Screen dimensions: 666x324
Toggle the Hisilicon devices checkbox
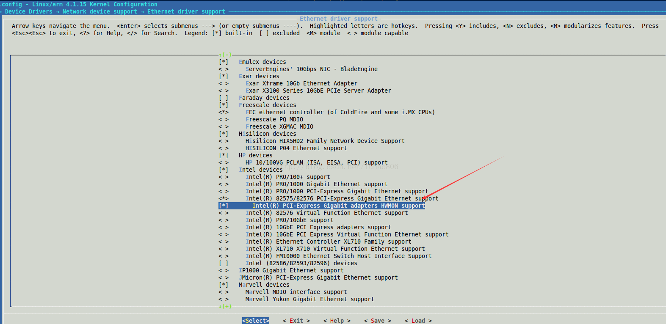pyautogui.click(x=224, y=134)
